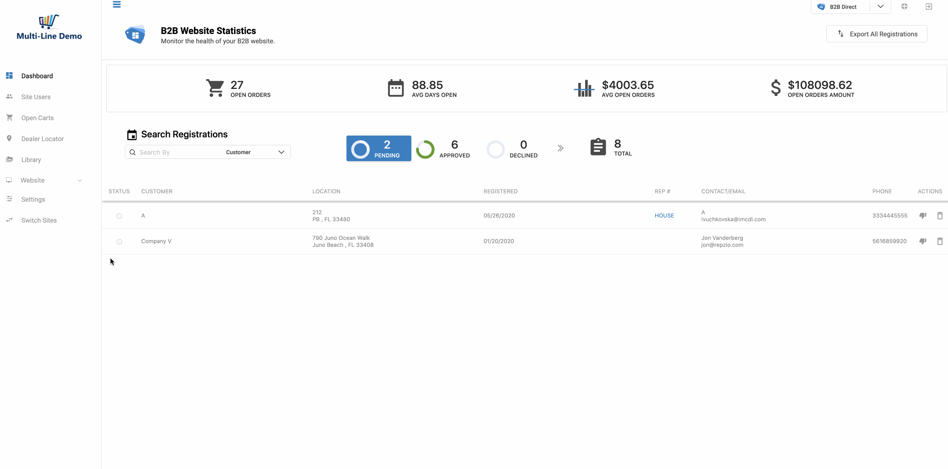Click the logout icon in top bar
This screenshot has height=469, width=948.
(x=928, y=7)
